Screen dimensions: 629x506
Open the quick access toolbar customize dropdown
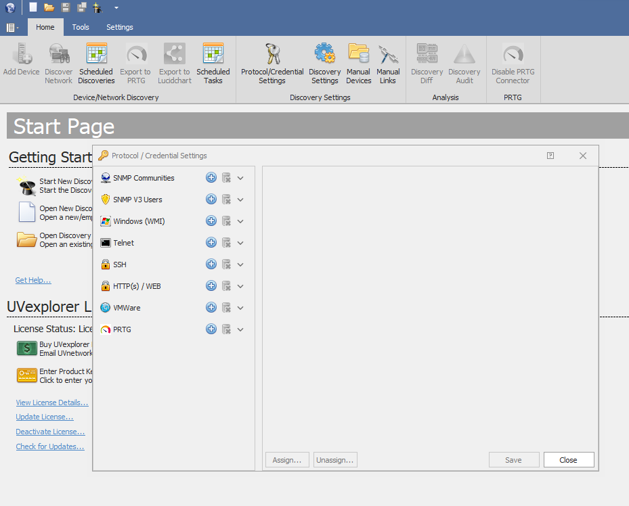pyautogui.click(x=116, y=7)
